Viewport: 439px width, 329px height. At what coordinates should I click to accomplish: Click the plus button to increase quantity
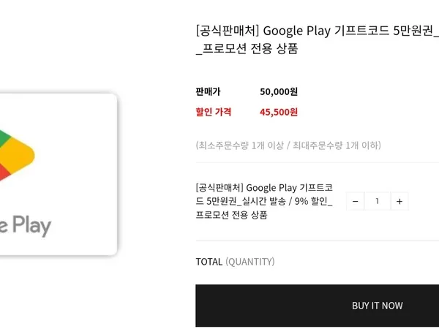pos(399,201)
